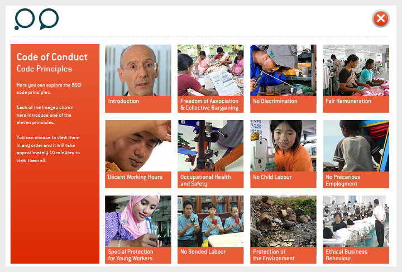
Task: Open the No Child Labour girl photo
Action: click(x=283, y=146)
